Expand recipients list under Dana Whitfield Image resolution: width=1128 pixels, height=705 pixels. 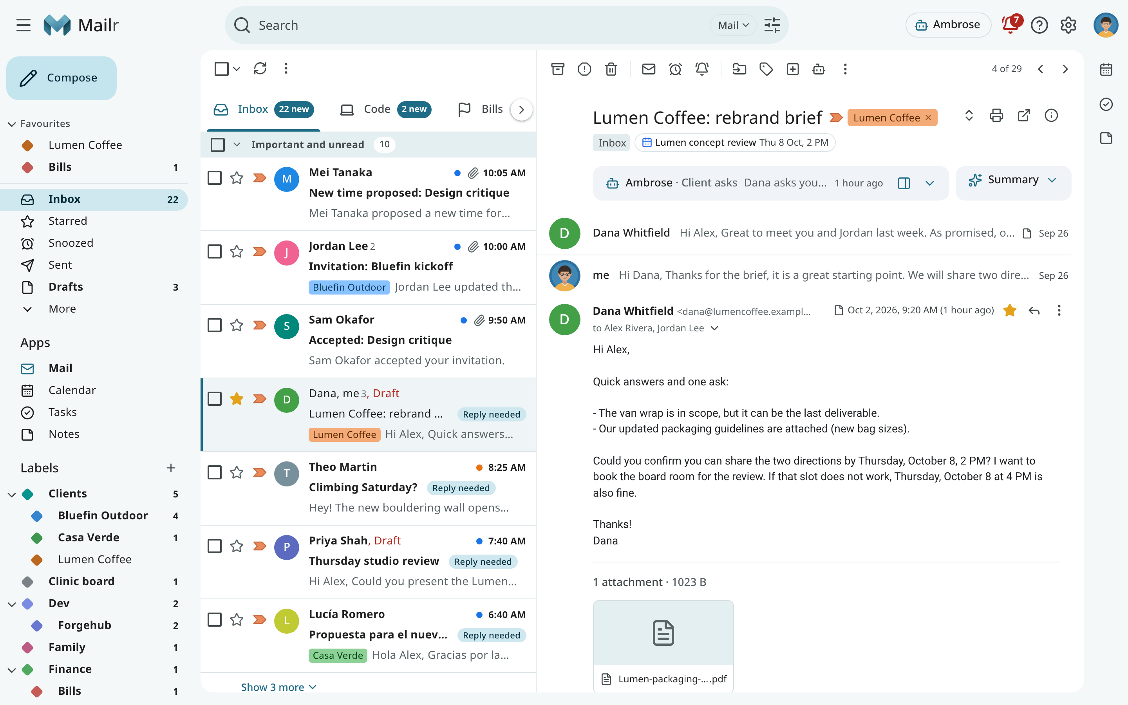(x=714, y=328)
